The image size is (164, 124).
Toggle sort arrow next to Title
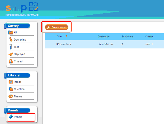coord(66,36)
